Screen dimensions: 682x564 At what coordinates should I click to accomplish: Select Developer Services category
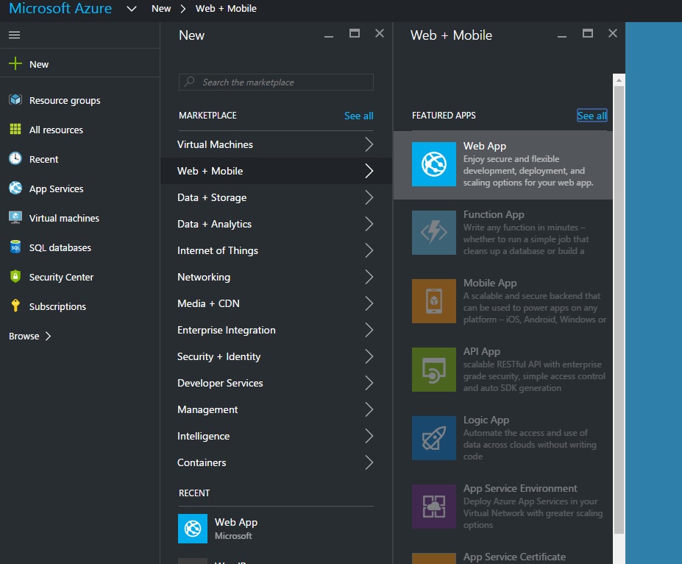(x=276, y=384)
